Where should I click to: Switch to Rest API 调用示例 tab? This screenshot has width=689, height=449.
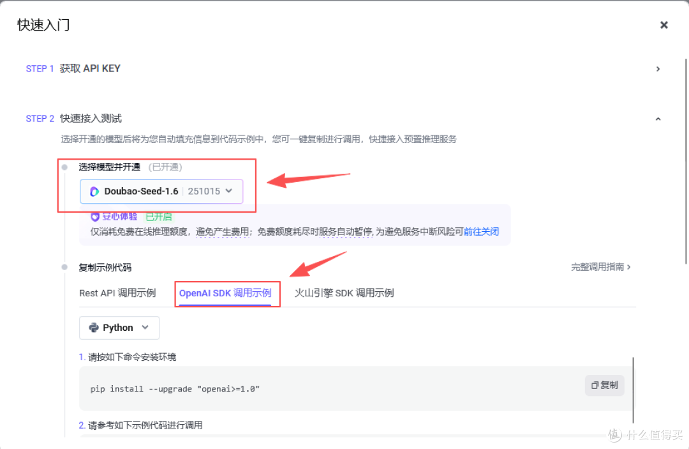[x=117, y=293]
